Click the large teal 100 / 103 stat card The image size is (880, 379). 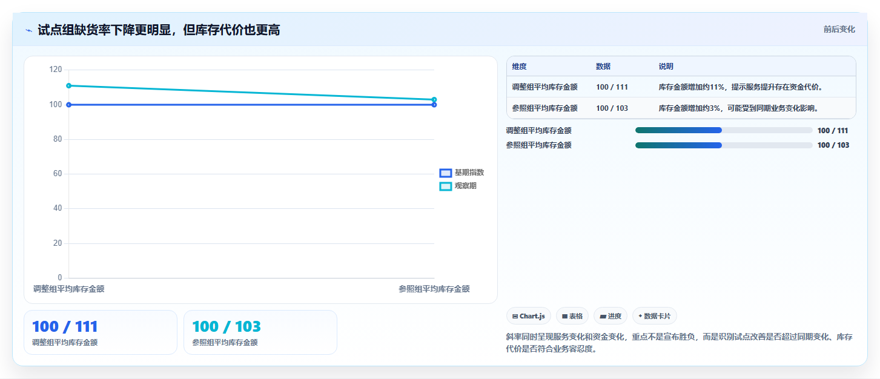(x=260, y=332)
